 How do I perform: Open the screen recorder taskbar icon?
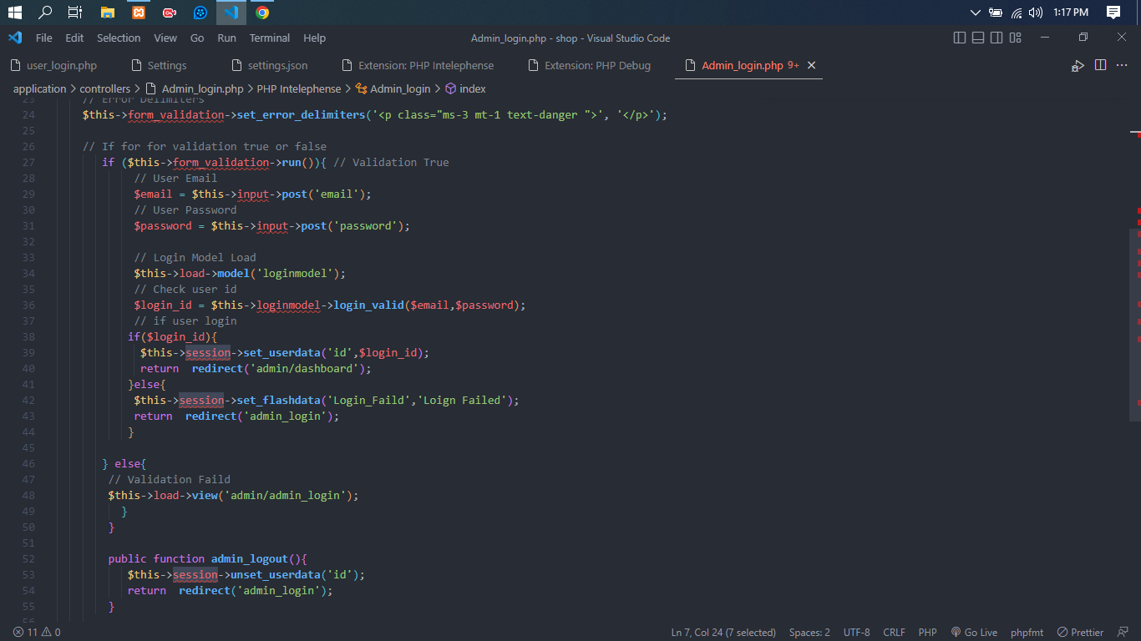pos(170,13)
